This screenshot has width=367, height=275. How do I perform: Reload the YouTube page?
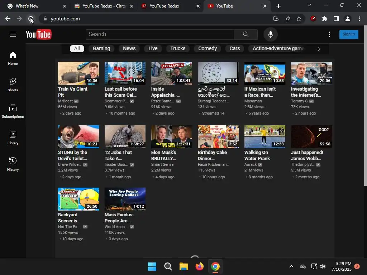pyautogui.click(x=31, y=19)
